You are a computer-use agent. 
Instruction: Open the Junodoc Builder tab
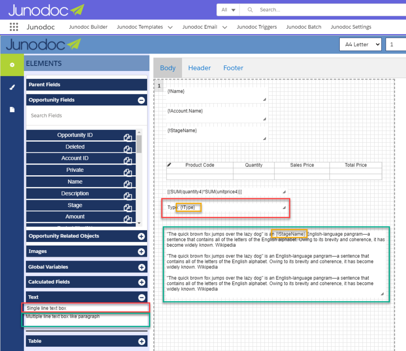click(x=88, y=27)
